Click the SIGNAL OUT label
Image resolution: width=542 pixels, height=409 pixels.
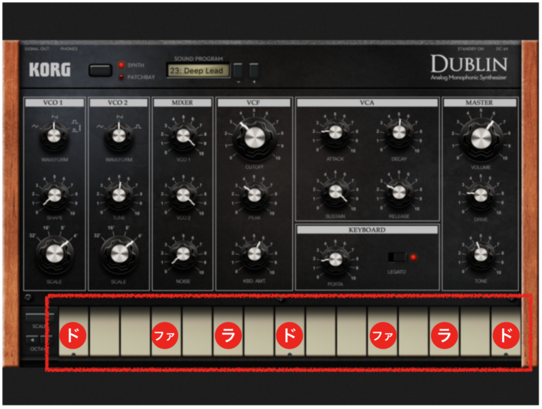click(37, 49)
